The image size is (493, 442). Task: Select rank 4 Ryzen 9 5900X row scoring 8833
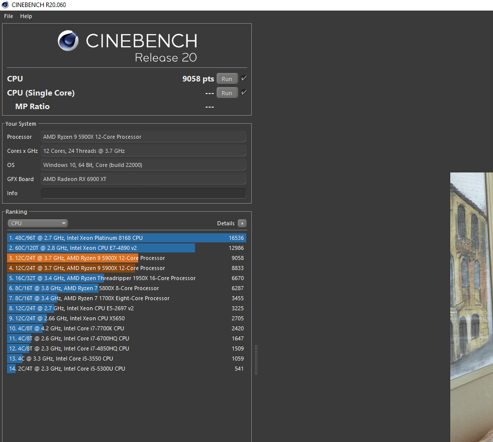[x=127, y=268]
